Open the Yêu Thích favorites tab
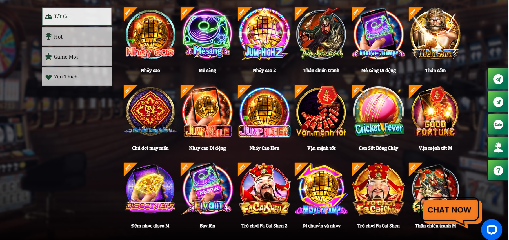Screen dimensions: 509x240 coord(77,77)
